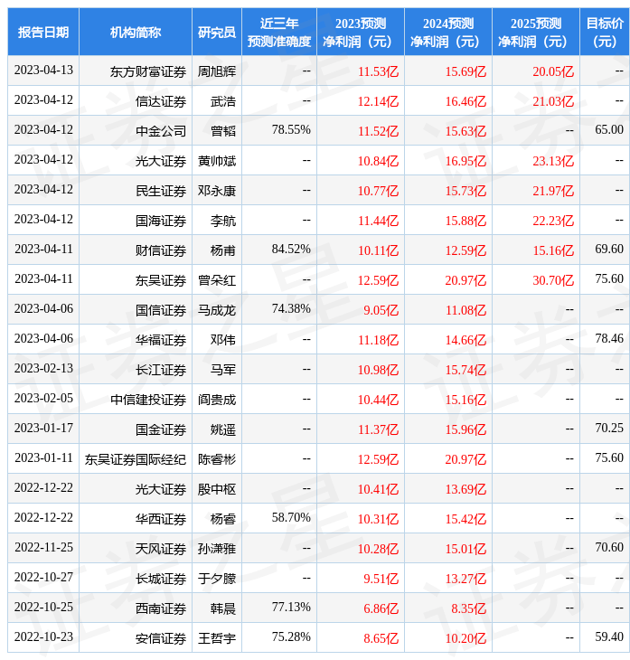Click the 2024预测净利润 column header

pyautogui.click(x=448, y=32)
